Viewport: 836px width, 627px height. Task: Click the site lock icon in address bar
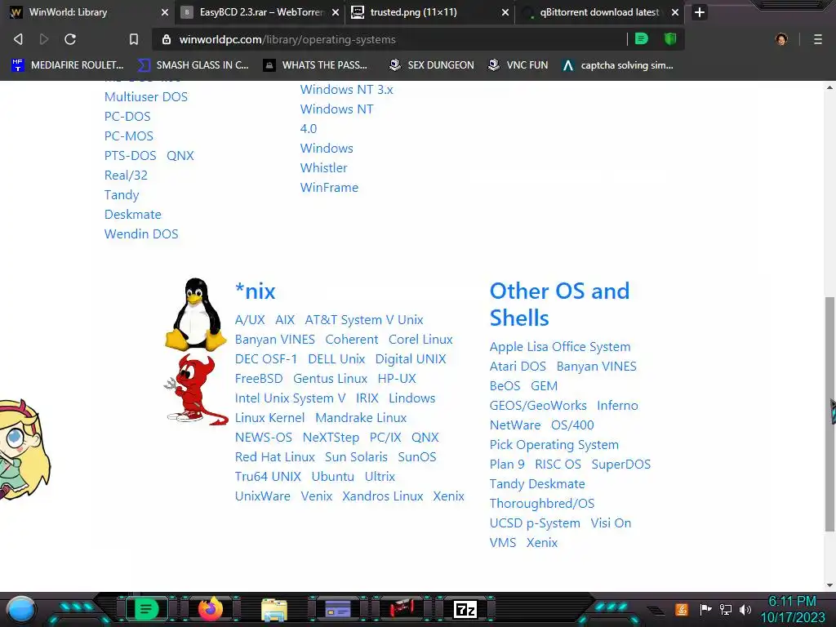click(167, 39)
